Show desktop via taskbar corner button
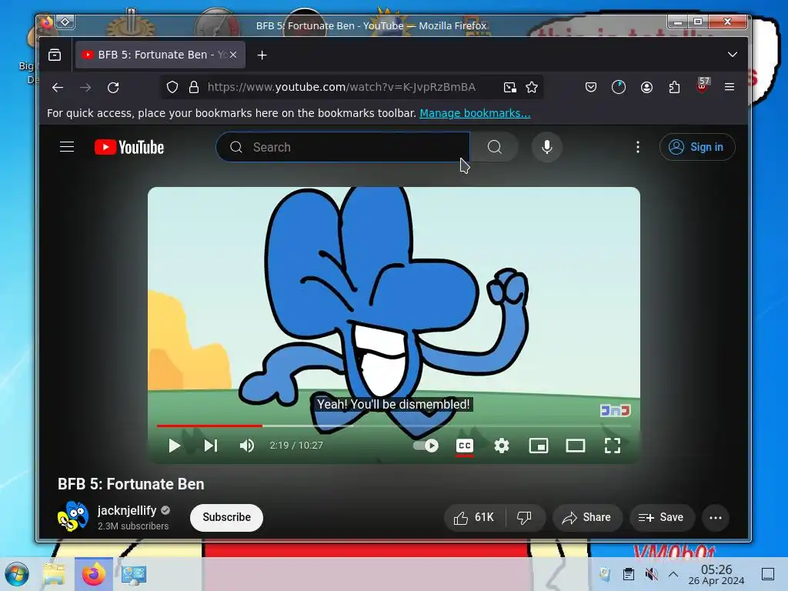 768,574
